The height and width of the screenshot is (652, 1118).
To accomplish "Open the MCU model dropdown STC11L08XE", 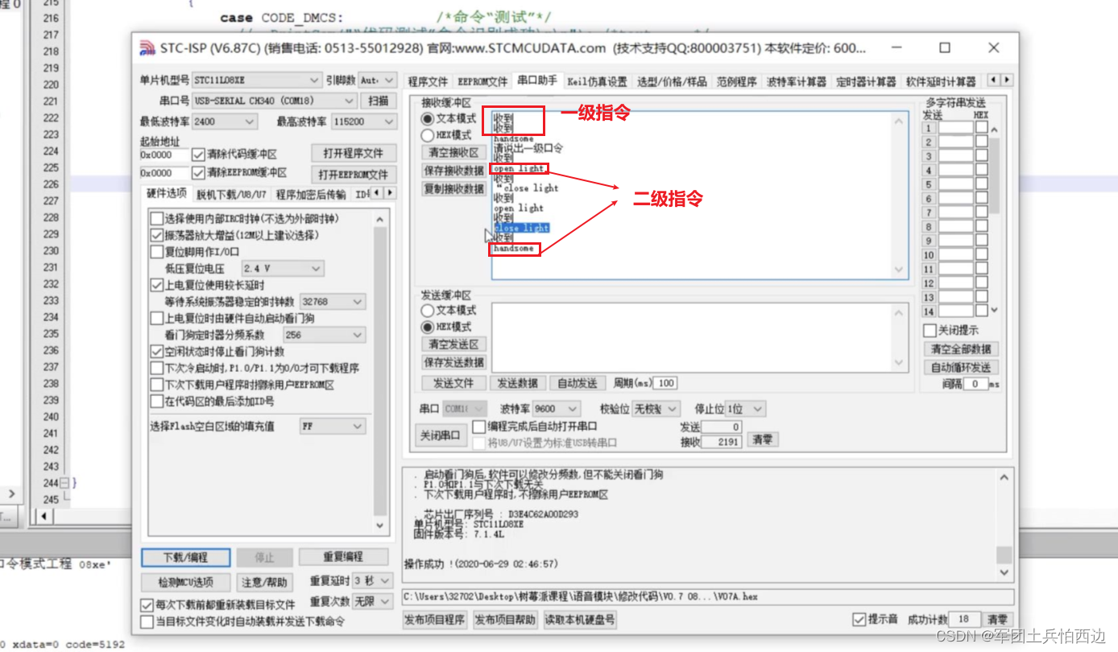I will point(257,80).
